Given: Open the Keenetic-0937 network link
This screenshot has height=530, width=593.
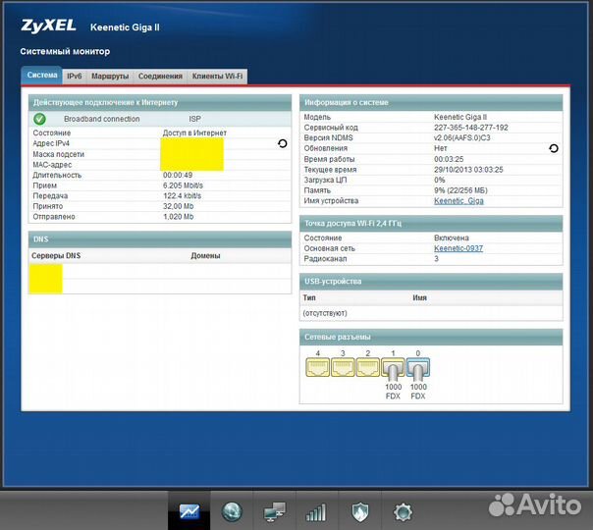Looking at the screenshot, I should tap(459, 248).
